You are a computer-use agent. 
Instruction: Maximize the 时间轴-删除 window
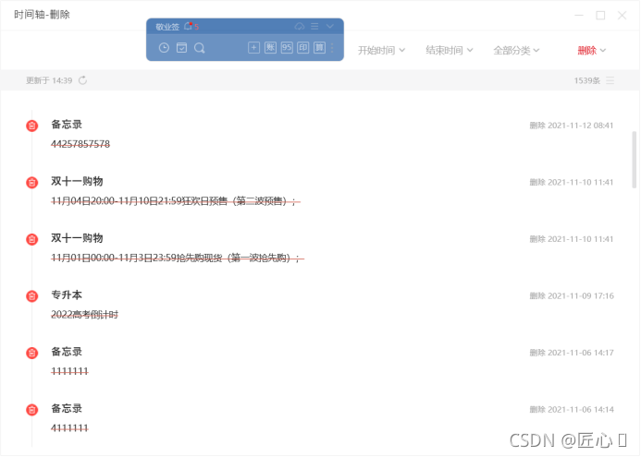coord(600,15)
